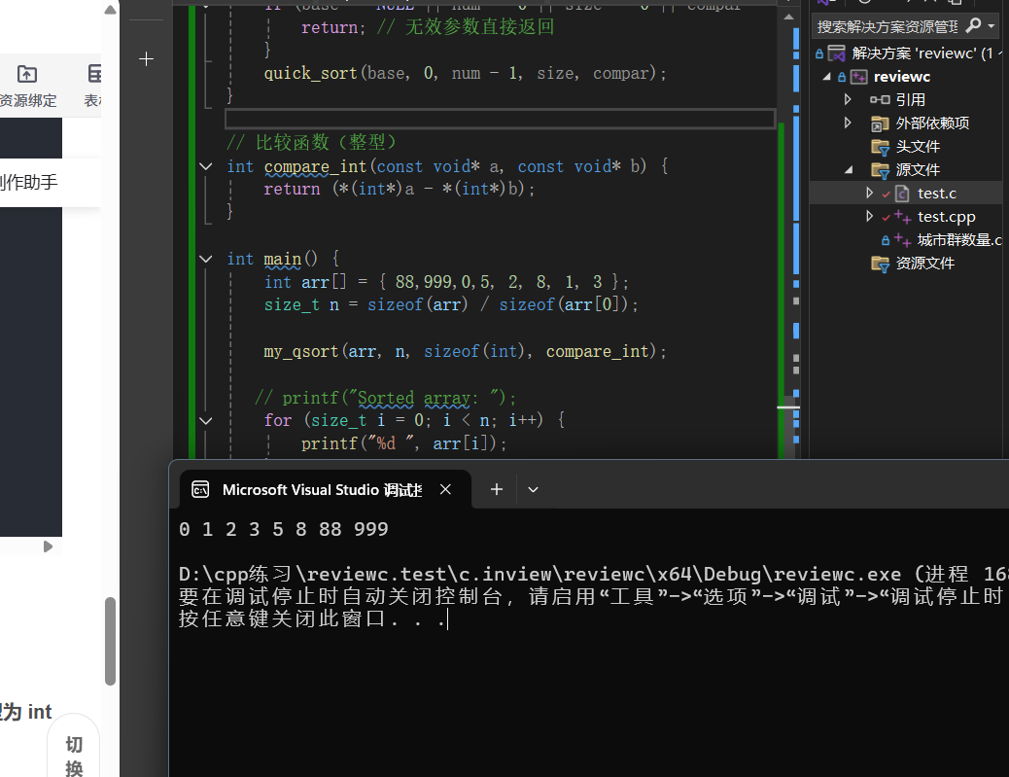This screenshot has width=1009, height=777.
Task: Select test.c in Solution Explorer
Action: pos(936,194)
